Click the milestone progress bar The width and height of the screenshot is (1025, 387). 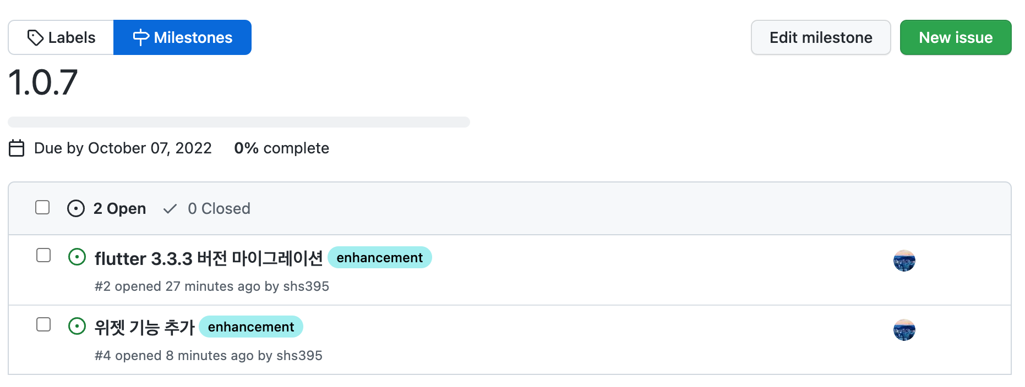coord(239,122)
